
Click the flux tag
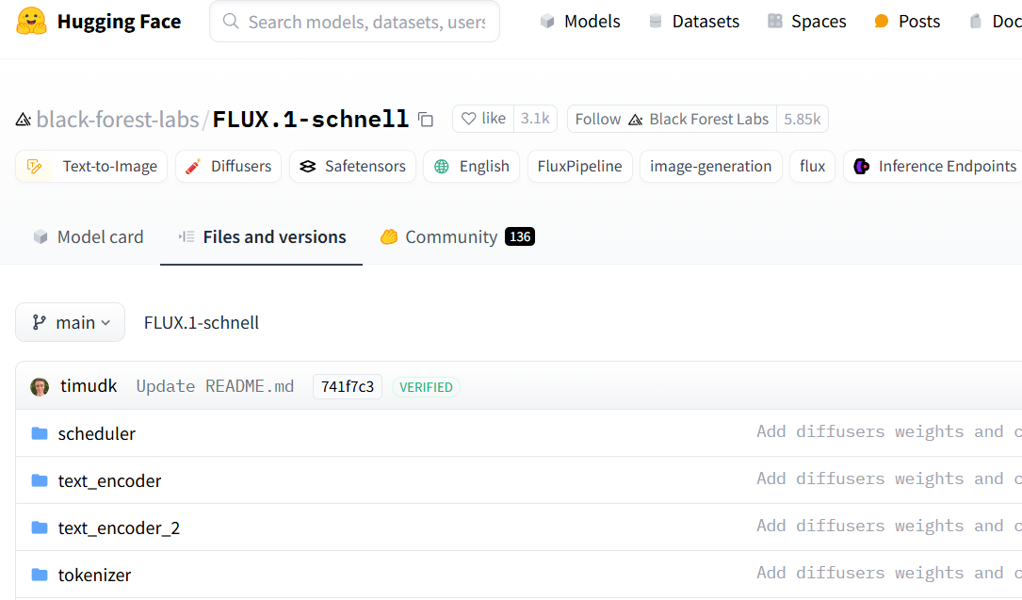pyautogui.click(x=812, y=167)
